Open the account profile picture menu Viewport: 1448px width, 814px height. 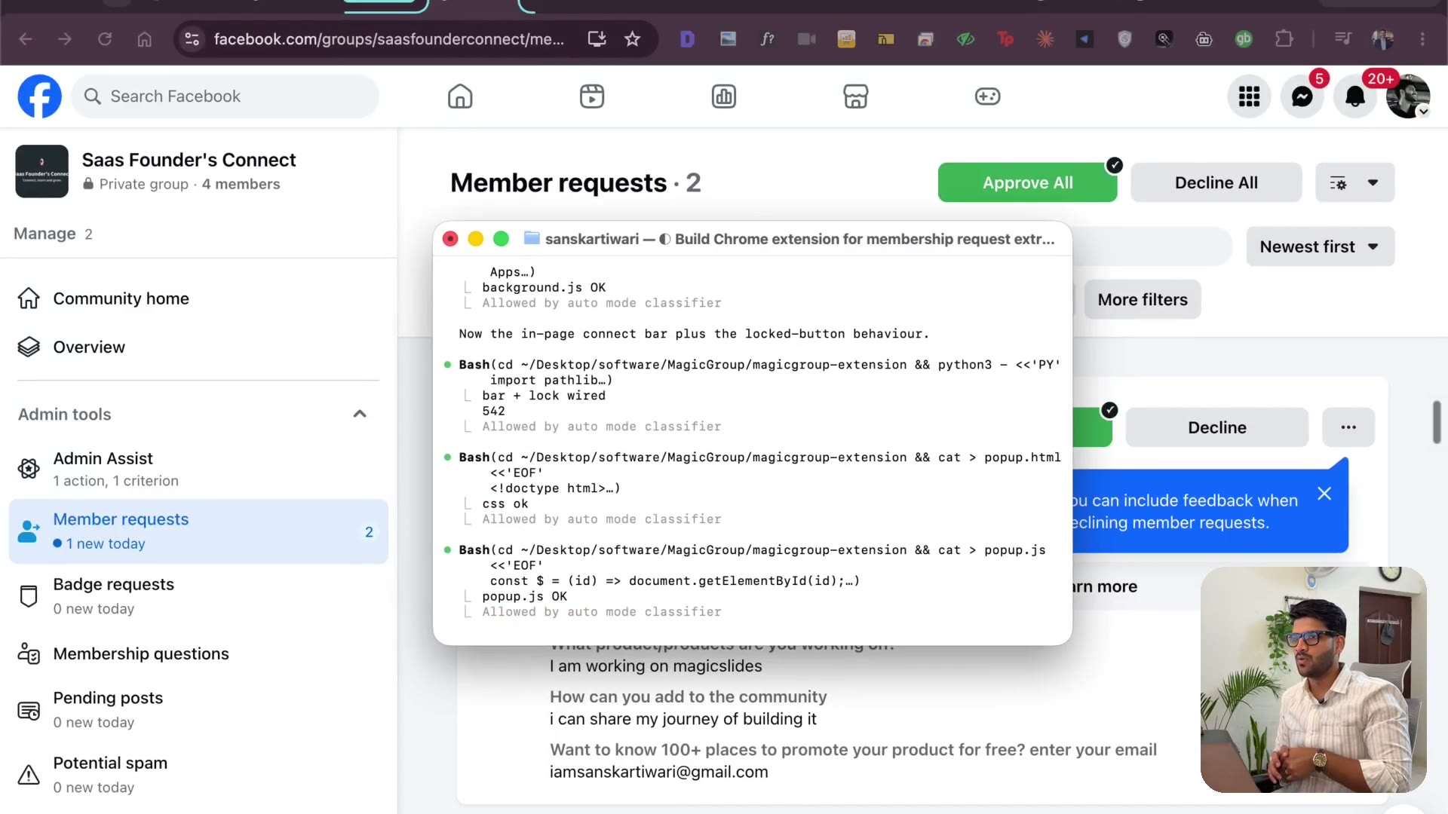1408,96
